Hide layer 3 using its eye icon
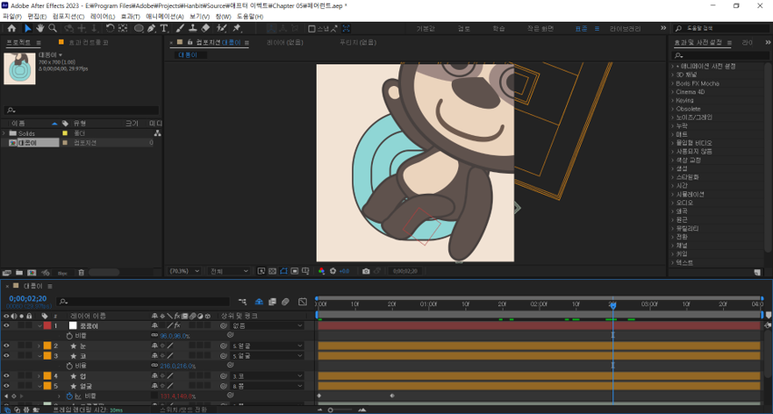The height and width of the screenshot is (414, 773). point(6,356)
